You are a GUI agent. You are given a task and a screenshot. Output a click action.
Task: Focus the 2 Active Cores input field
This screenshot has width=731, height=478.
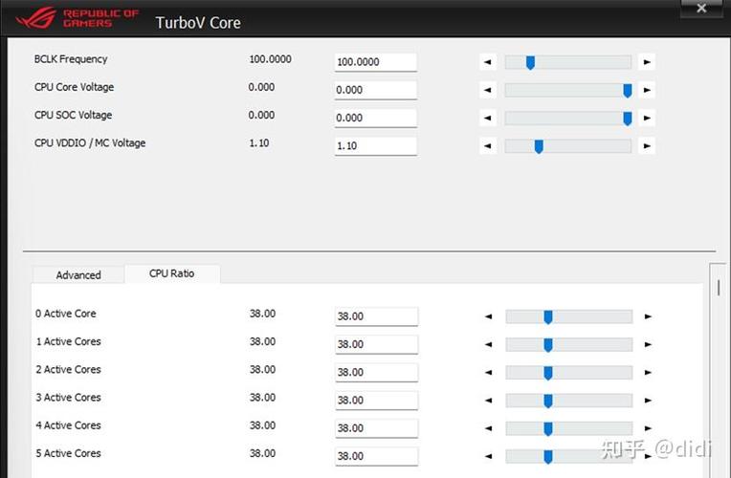click(x=376, y=372)
